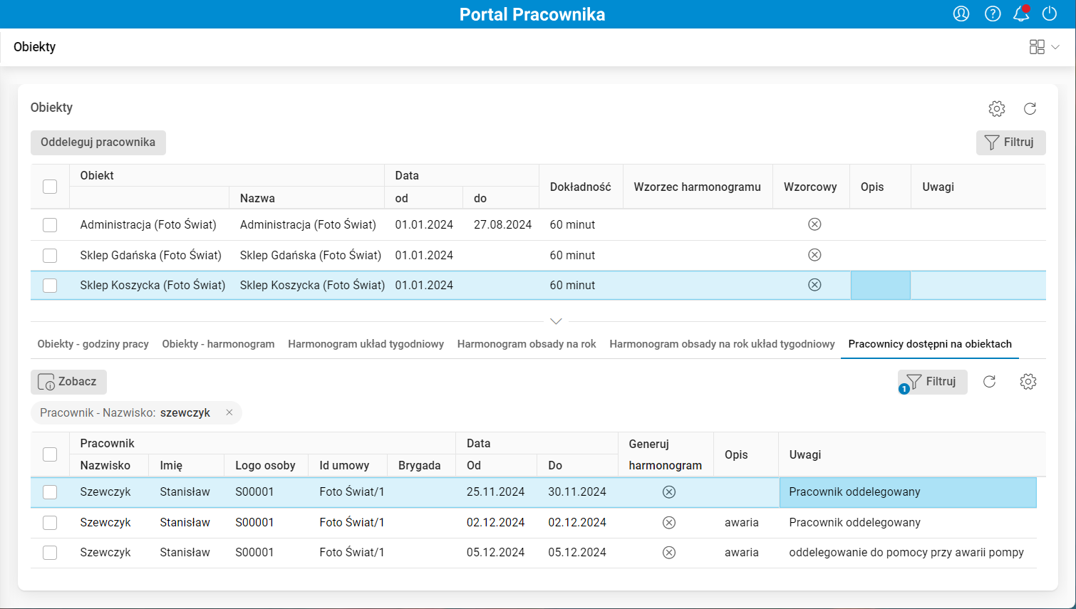Screen dimensions: 1076x609
Task: Open the user profile icon
Action: (961, 14)
